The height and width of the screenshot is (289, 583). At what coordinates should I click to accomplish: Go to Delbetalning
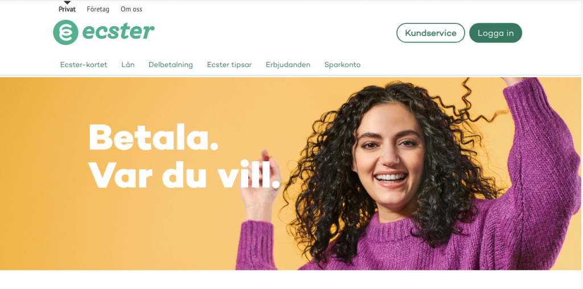(171, 65)
